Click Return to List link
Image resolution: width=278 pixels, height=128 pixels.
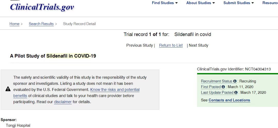171,45
